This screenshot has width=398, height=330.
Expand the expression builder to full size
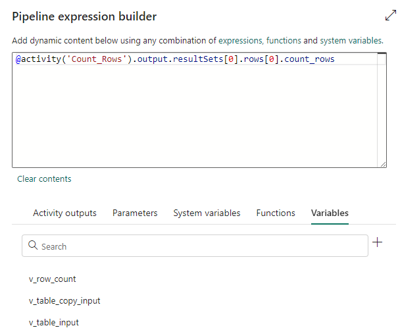tap(389, 16)
